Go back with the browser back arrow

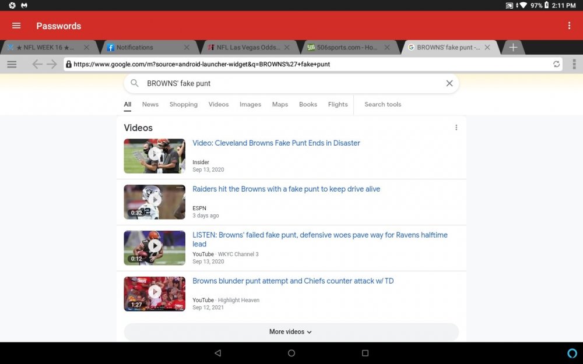[37, 64]
